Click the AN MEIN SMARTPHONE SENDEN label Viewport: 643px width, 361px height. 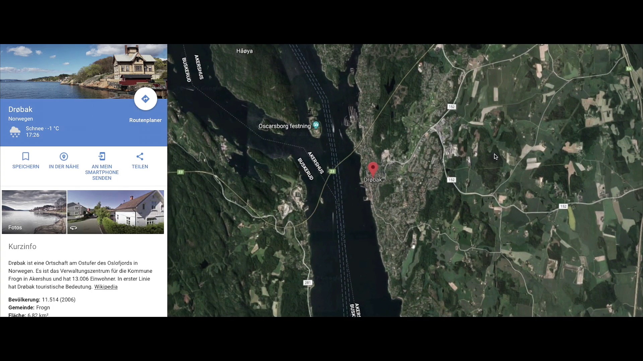click(102, 172)
